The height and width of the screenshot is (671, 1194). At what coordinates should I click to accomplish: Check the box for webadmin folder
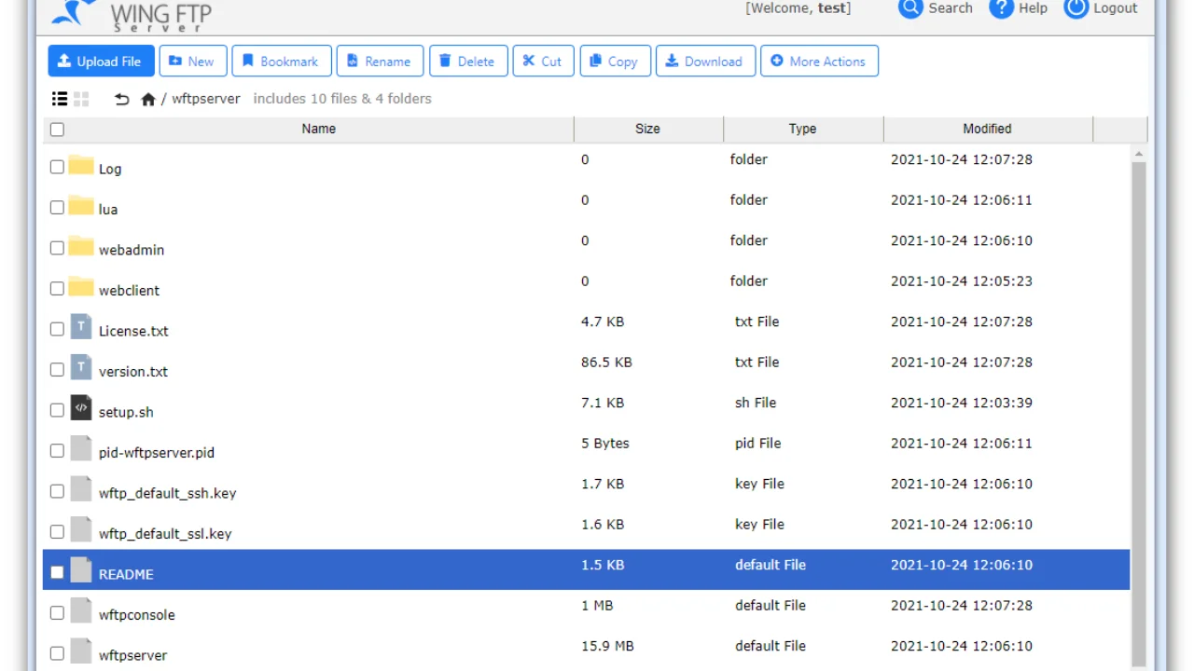pyautogui.click(x=57, y=248)
